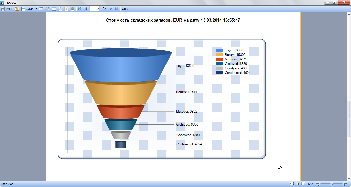Jump to the last page

(117, 9)
